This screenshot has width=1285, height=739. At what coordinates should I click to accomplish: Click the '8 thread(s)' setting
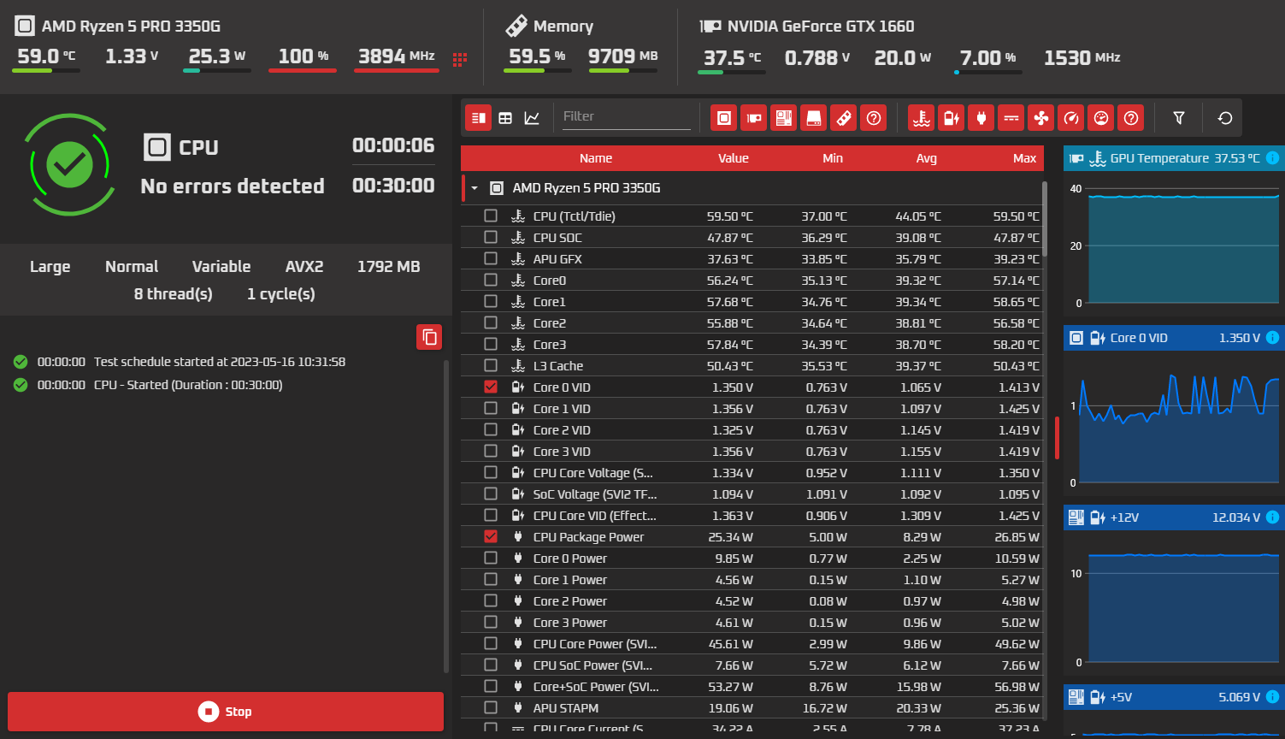pyautogui.click(x=174, y=294)
